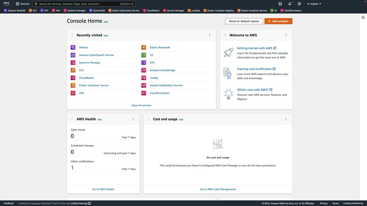Open the CloudShell terminal icon
The image size is (367, 206).
[280, 4]
